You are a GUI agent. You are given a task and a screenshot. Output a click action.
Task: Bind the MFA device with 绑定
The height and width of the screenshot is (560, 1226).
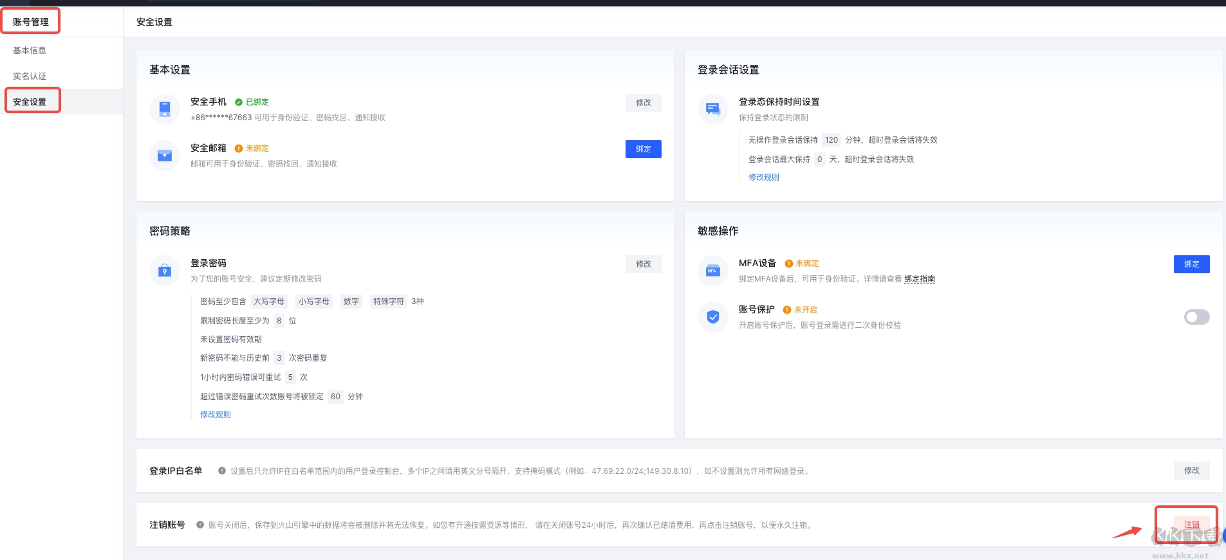point(1191,264)
